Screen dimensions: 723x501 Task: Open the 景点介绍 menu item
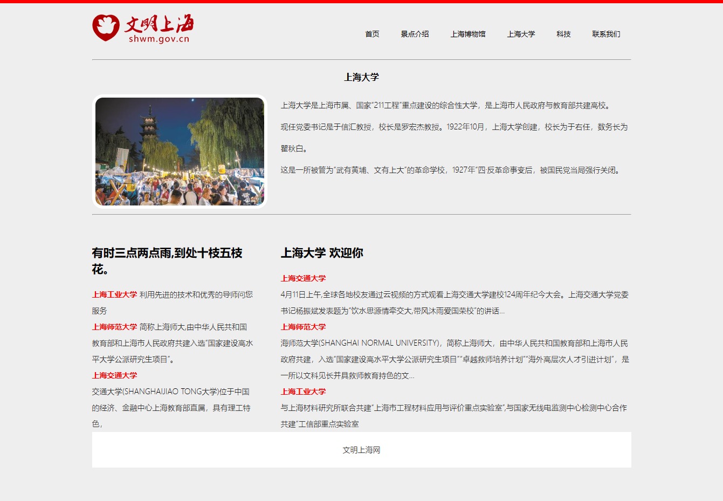point(415,34)
